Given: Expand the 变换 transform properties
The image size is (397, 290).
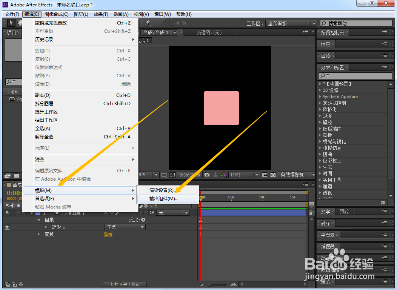Looking at the screenshot, I should [39, 234].
